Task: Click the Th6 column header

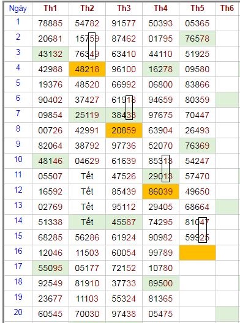Action: [228, 9]
